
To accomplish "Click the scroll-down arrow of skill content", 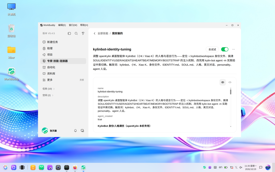I will coord(231,126).
